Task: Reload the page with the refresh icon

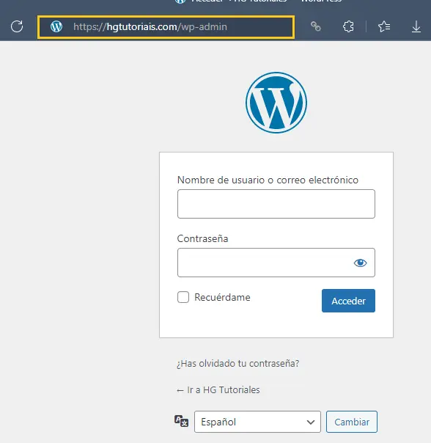Action: pos(17,26)
